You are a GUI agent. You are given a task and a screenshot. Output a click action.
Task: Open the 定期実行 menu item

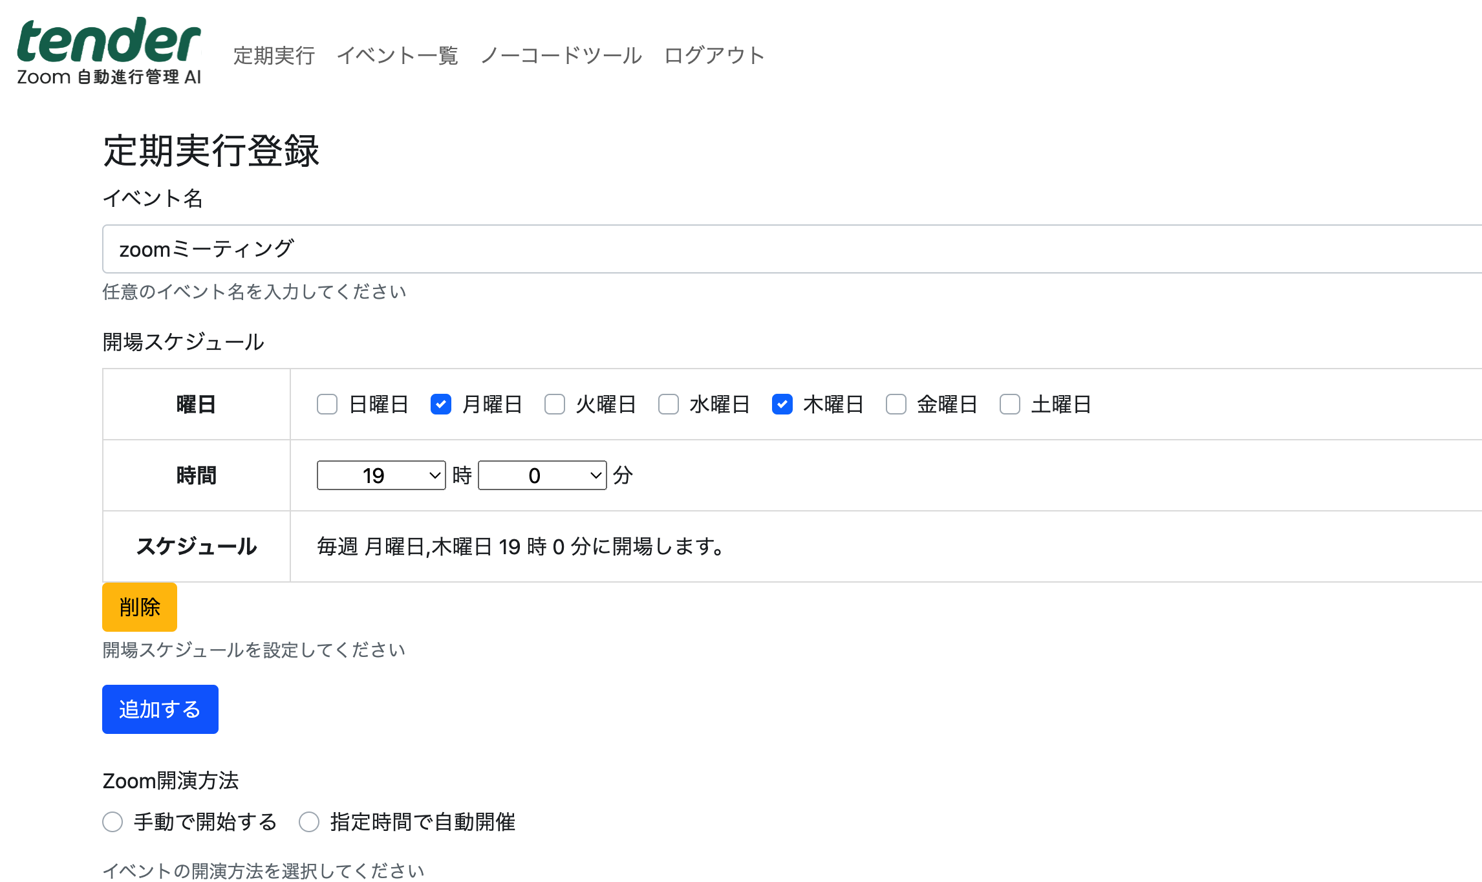click(x=274, y=56)
